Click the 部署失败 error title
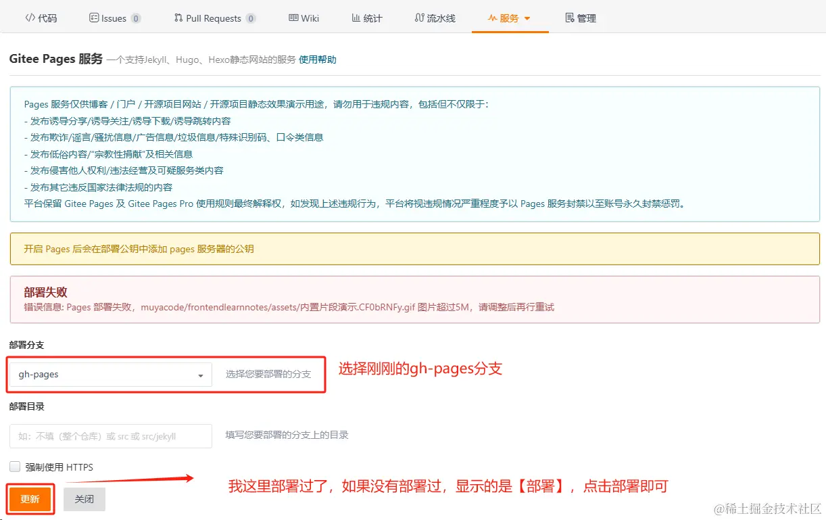 tap(45, 292)
